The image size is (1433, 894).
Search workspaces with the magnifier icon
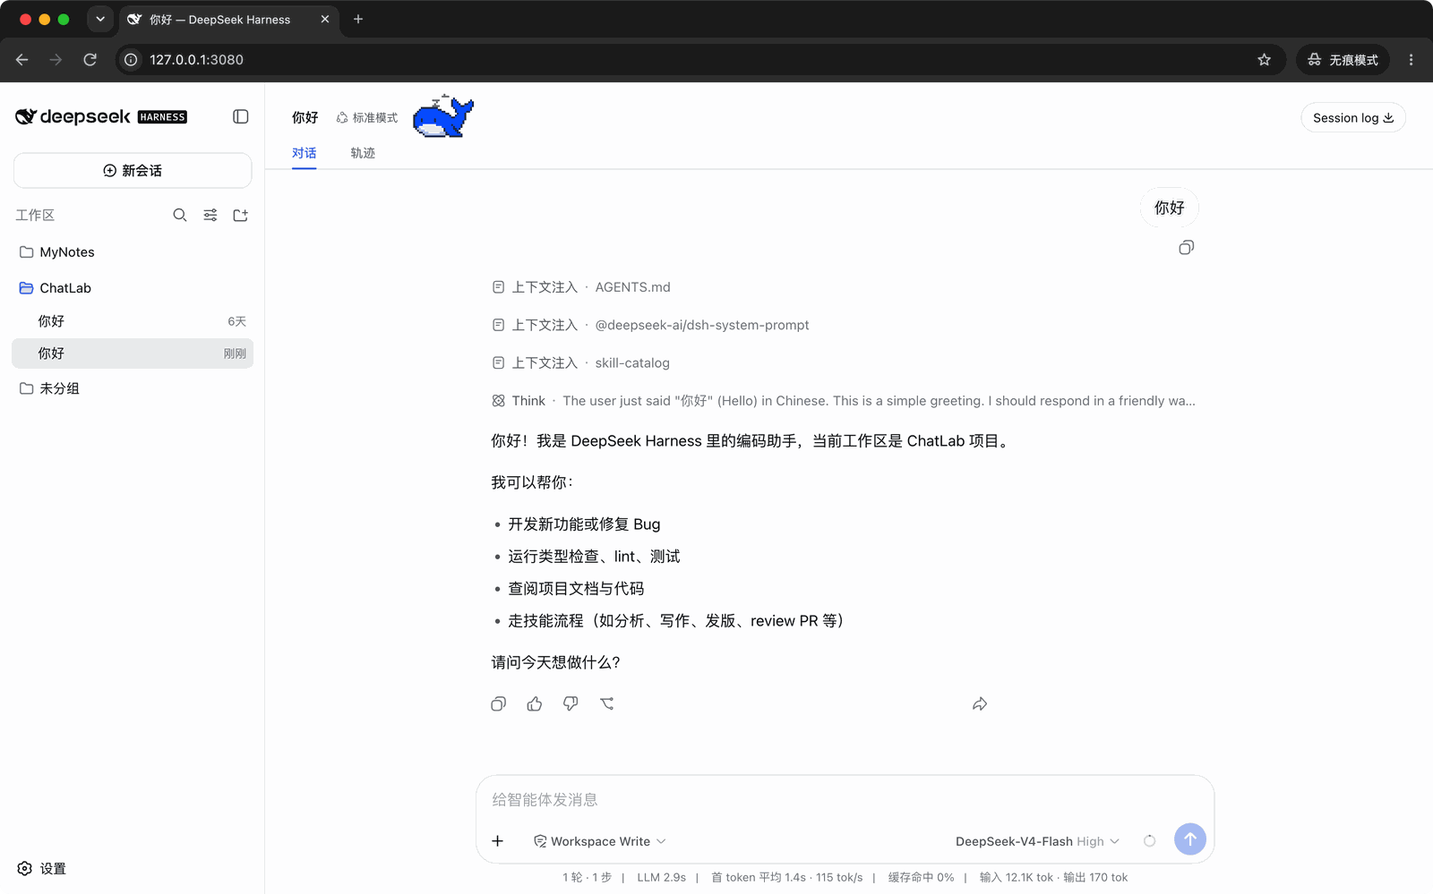click(180, 216)
